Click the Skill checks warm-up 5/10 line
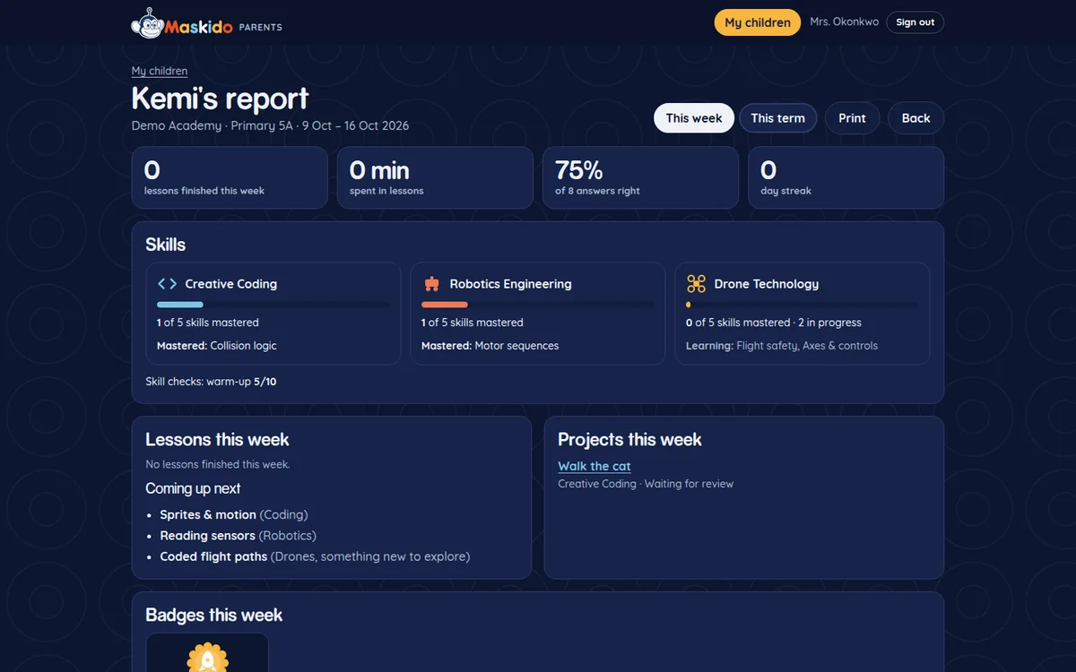 tap(211, 382)
